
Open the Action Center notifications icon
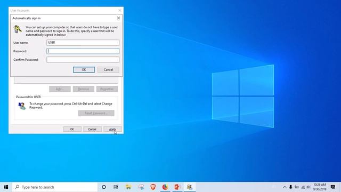coord(332,187)
